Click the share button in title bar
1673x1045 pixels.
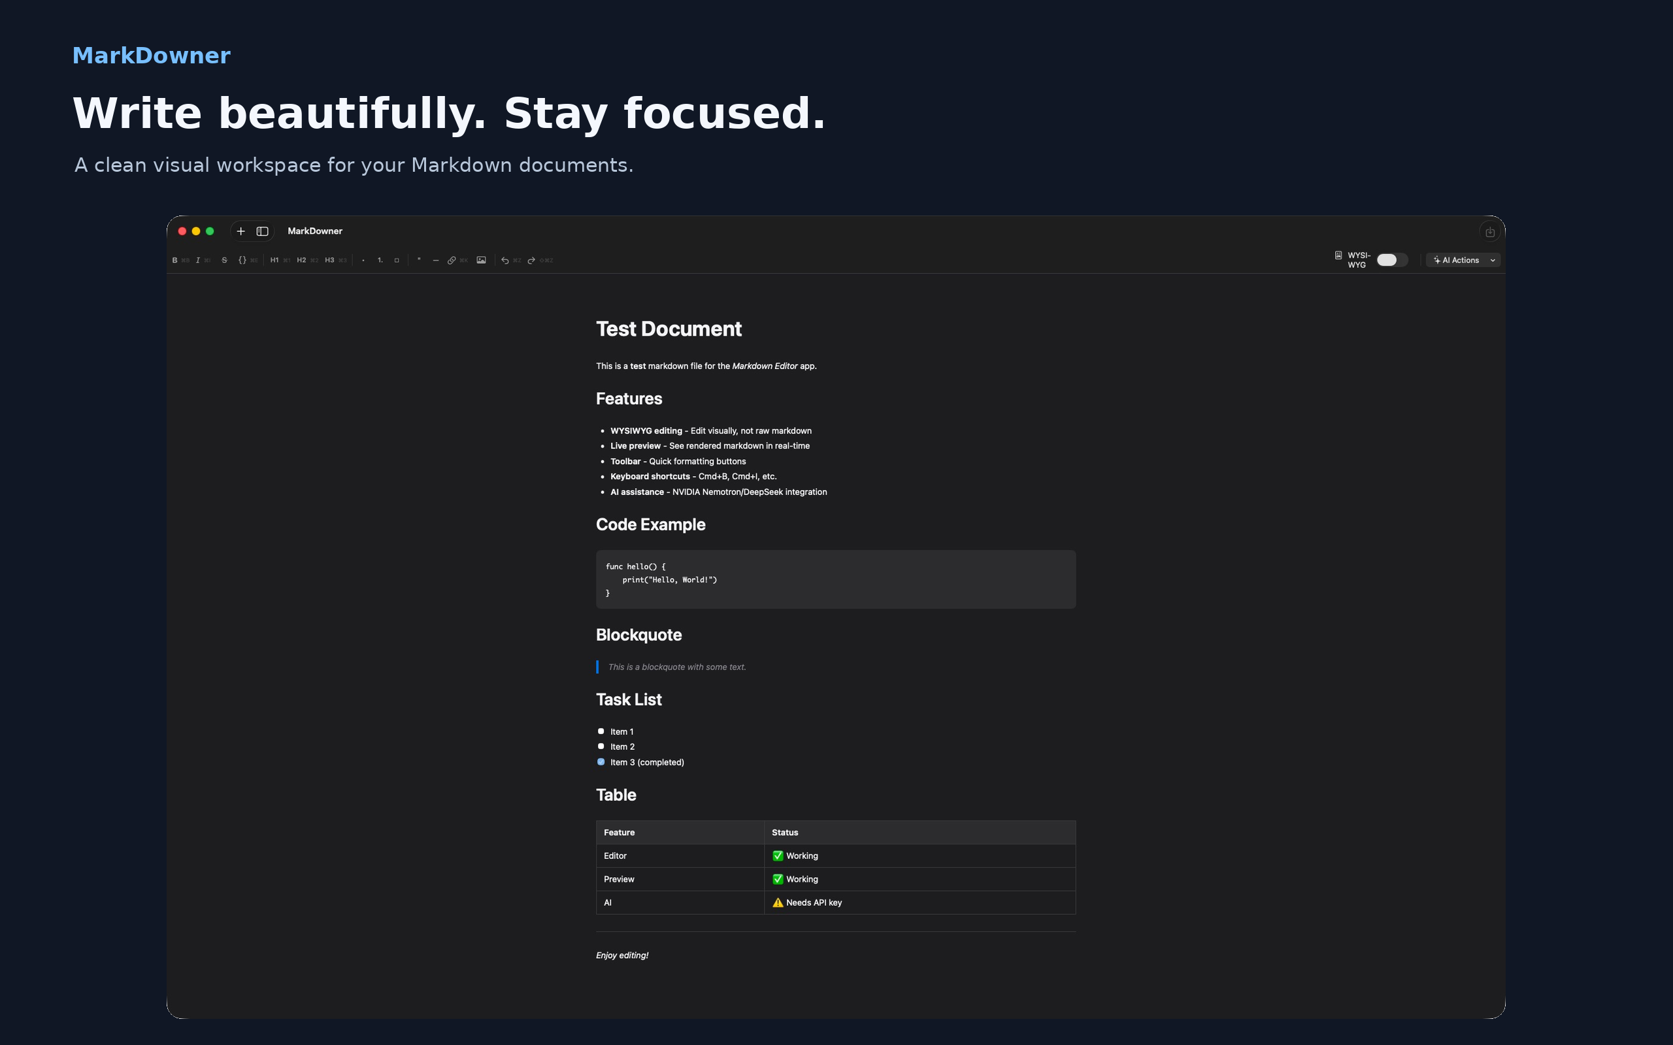tap(1490, 233)
